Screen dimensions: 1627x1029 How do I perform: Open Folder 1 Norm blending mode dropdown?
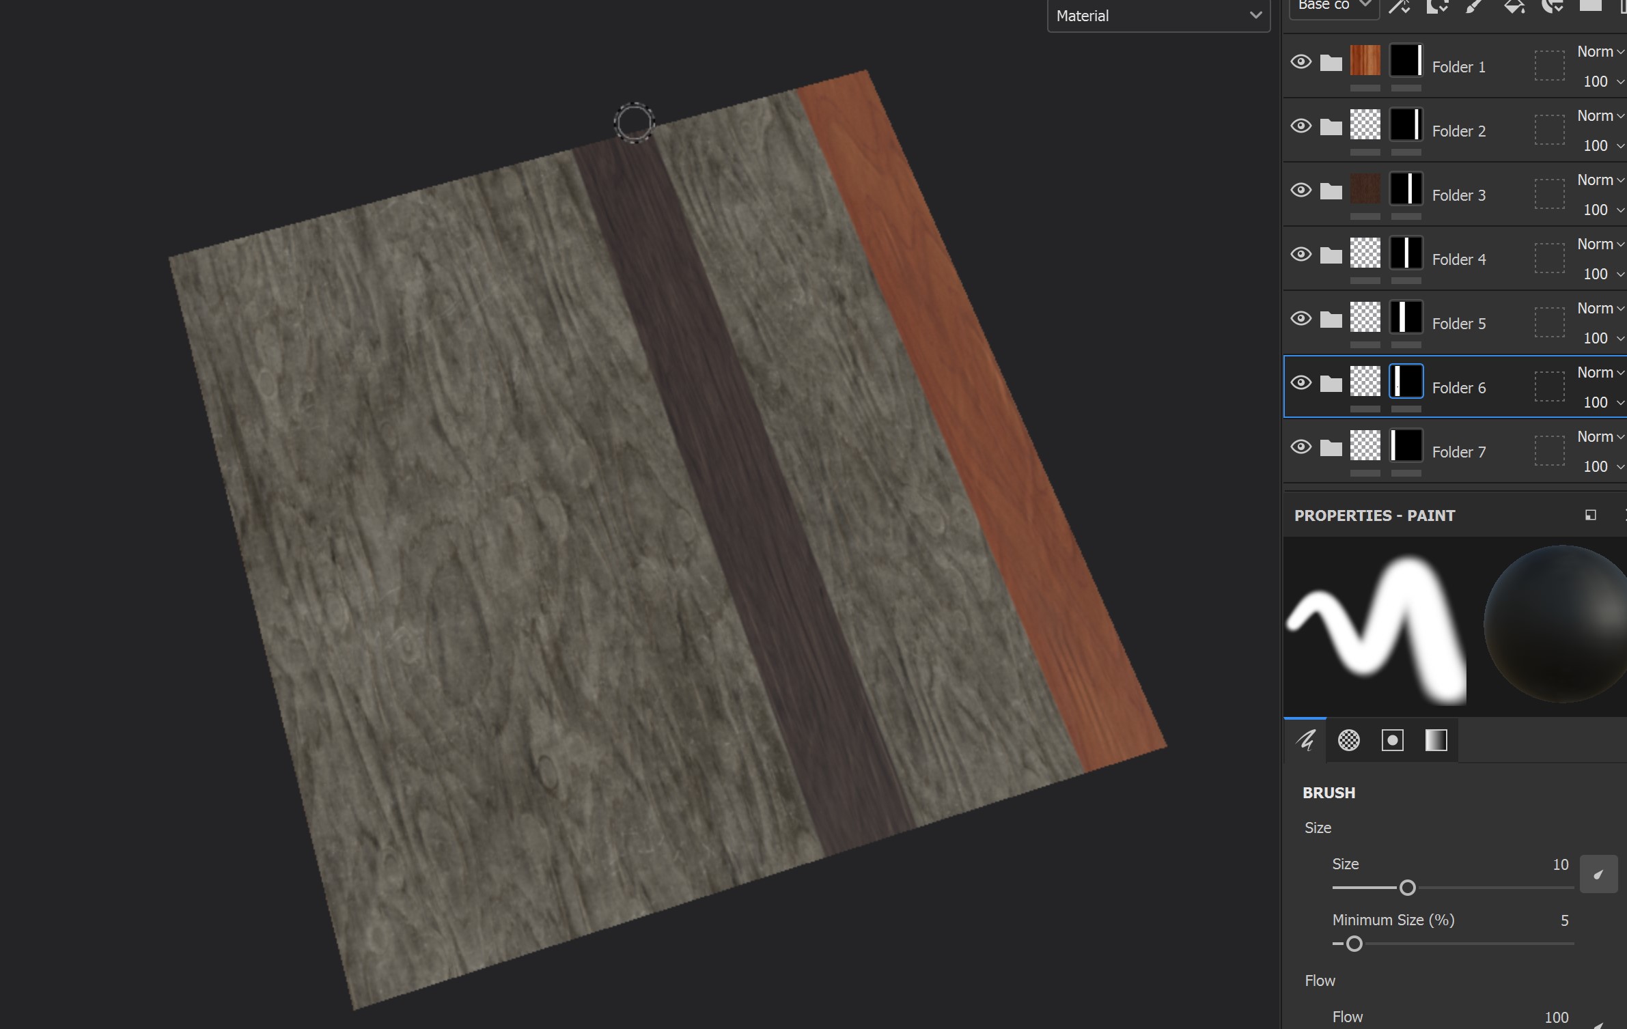[1600, 52]
